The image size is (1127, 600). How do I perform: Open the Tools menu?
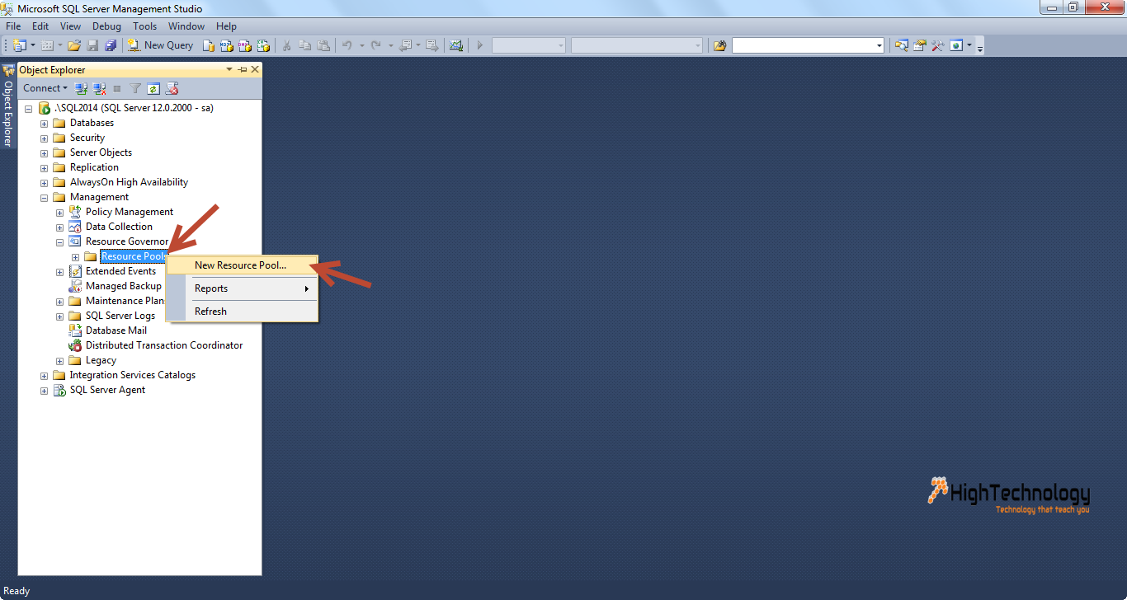(x=145, y=26)
